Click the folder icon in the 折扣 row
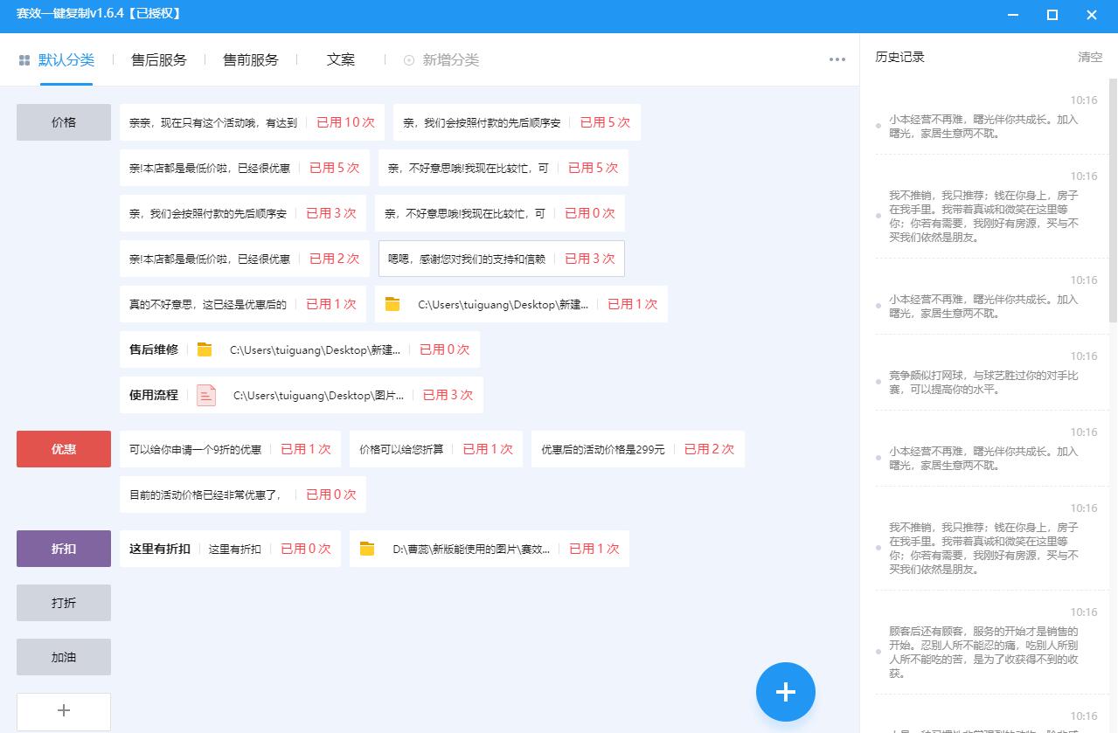The height and width of the screenshot is (733, 1118). (368, 549)
